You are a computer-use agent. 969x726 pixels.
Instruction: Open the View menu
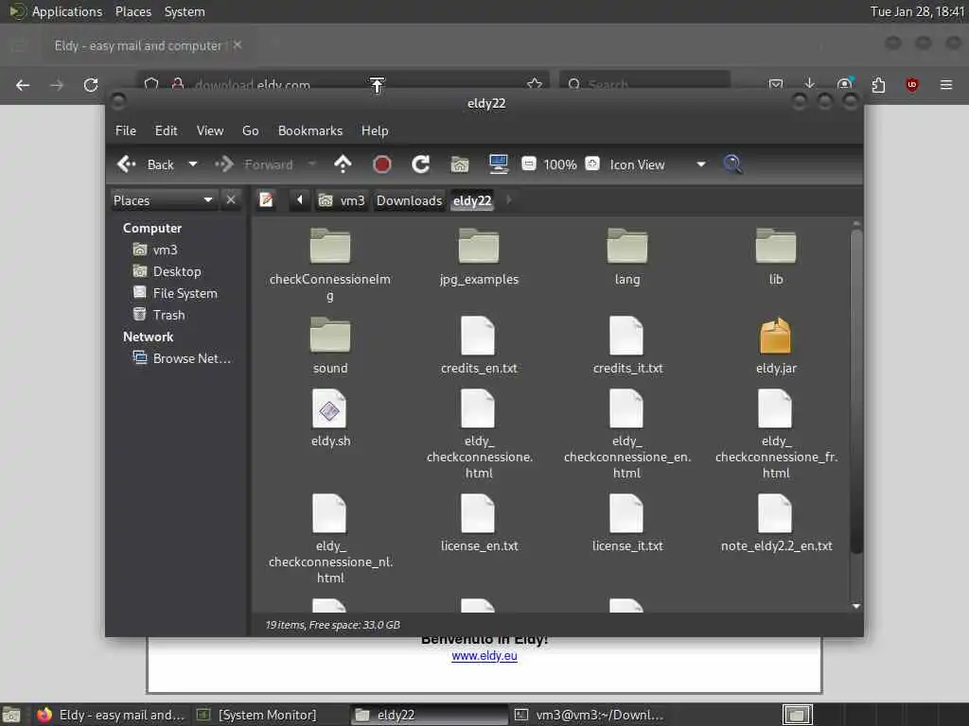[210, 130]
